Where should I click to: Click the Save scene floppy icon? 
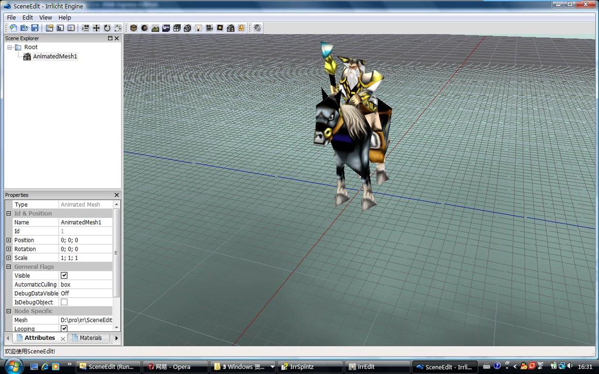click(35, 28)
